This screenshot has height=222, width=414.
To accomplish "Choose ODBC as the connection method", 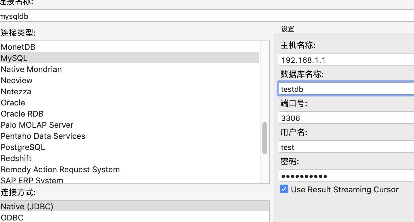I will pos(12,217).
